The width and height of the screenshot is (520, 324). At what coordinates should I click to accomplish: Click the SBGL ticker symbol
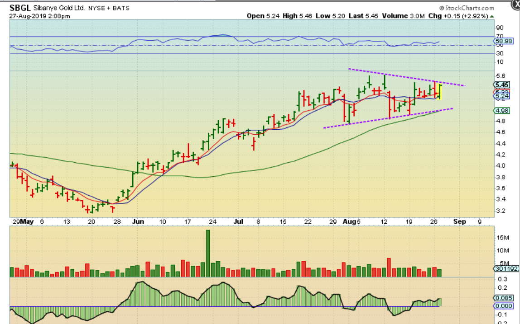[x=20, y=8]
